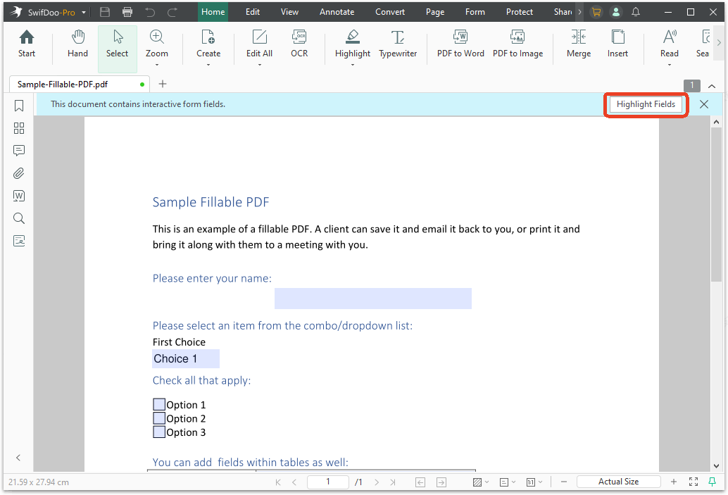The image size is (728, 495).
Task: Toggle full screen mode
Action: 694,482
